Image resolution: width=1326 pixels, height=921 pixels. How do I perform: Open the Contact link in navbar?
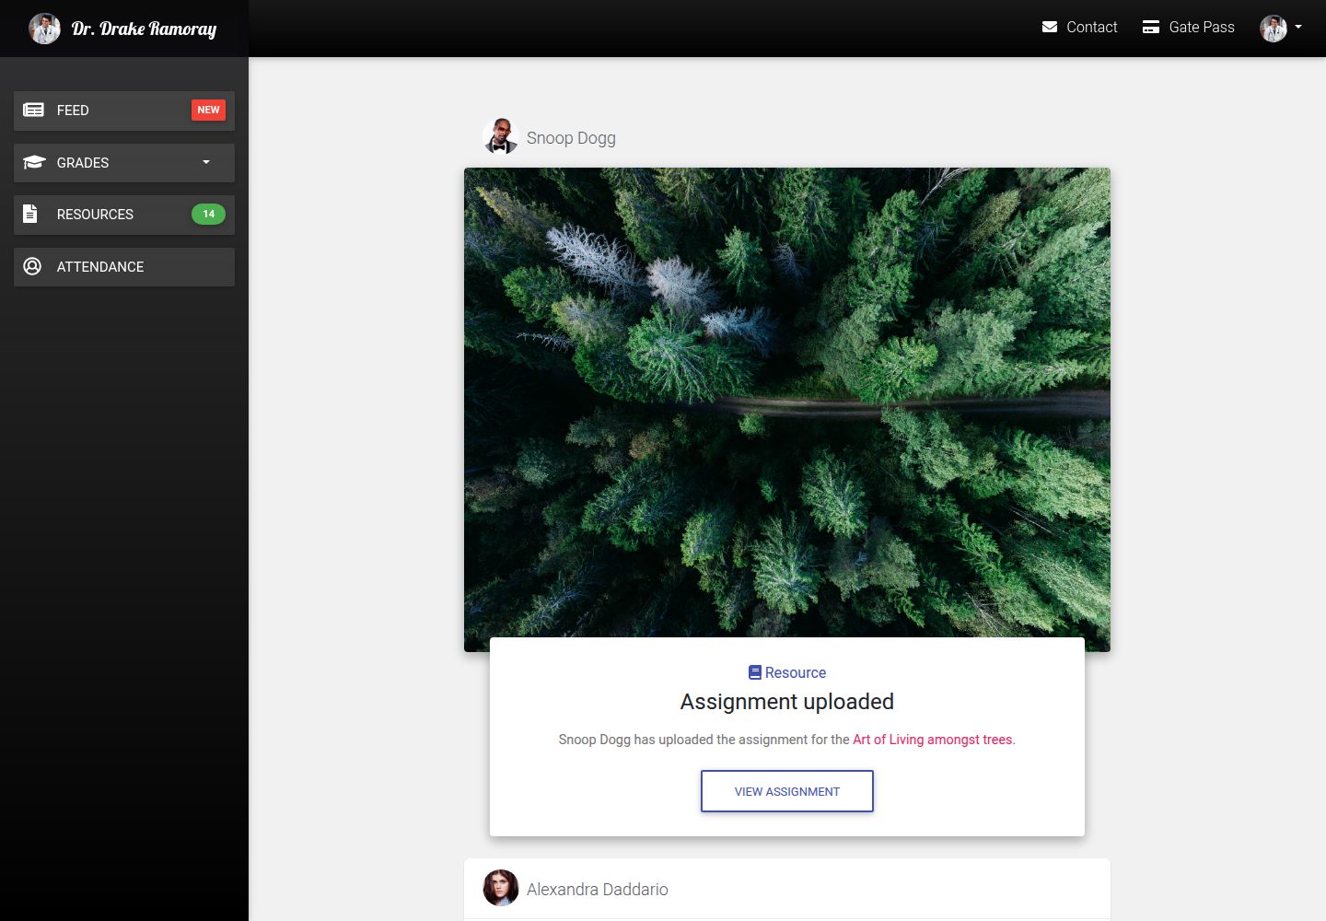1079,28
